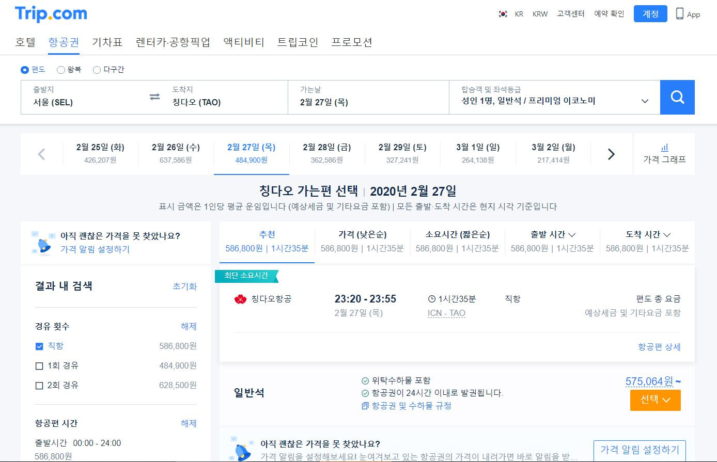Open the 예약 확인 link
This screenshot has height=462, width=717.
610,14
